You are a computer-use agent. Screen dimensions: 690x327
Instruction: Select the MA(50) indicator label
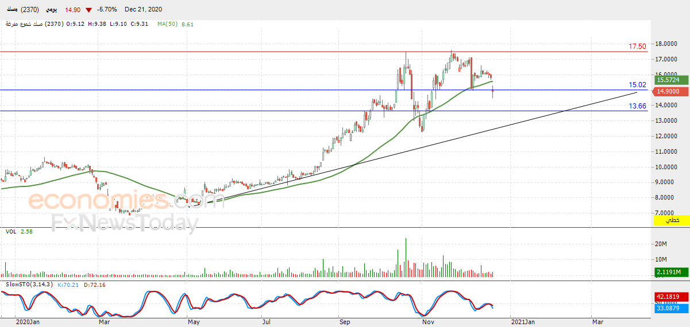168,24
